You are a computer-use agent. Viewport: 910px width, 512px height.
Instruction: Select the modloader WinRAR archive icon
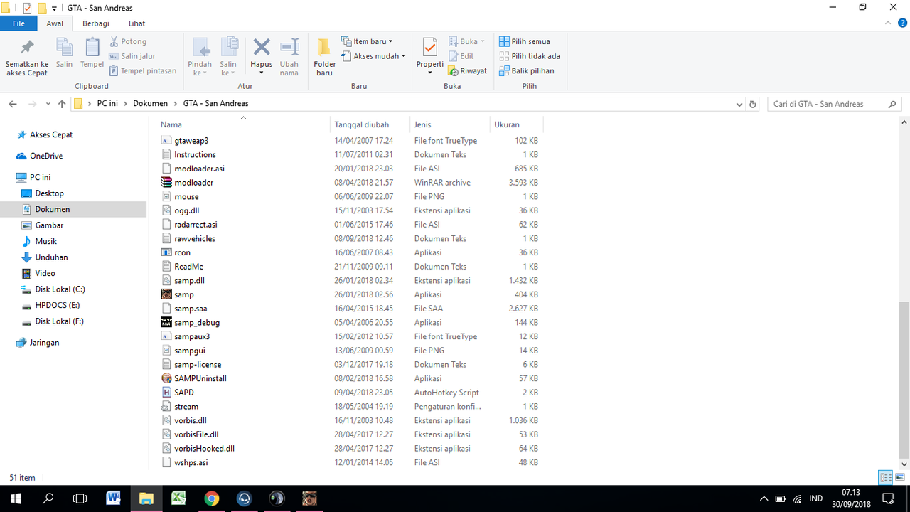point(167,183)
